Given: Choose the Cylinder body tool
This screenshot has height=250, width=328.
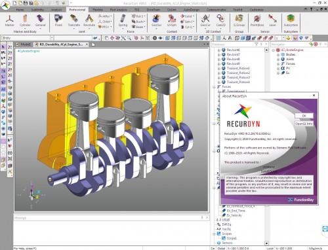Looking at the screenshot, I should coord(25,20).
